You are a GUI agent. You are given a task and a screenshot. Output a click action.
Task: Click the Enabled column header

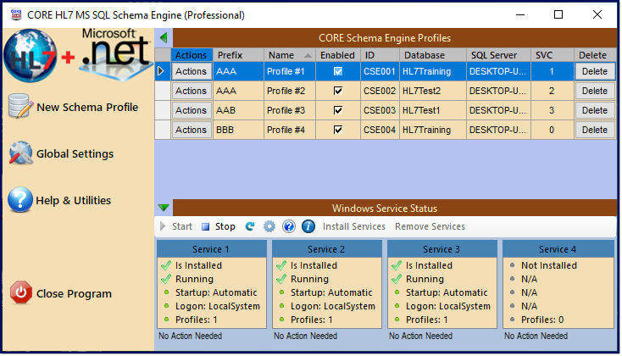pos(337,55)
